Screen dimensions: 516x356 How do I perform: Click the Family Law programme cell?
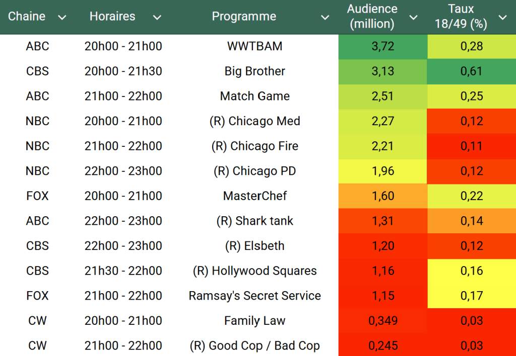point(254,321)
